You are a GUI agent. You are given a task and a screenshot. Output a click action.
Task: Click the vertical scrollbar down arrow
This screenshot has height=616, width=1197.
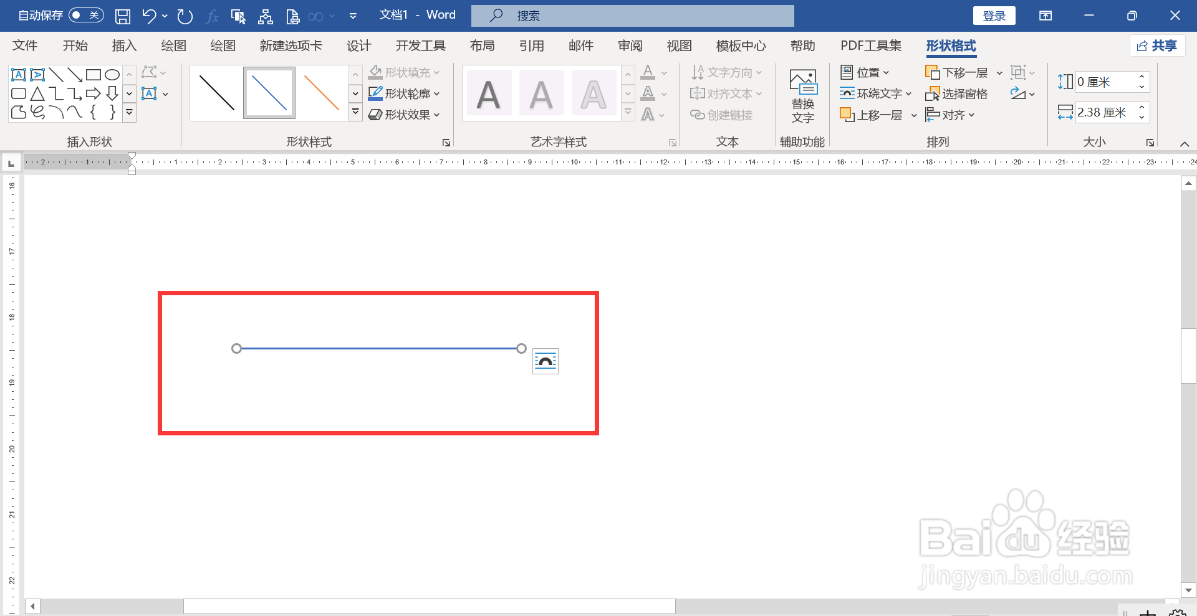[x=1188, y=590]
